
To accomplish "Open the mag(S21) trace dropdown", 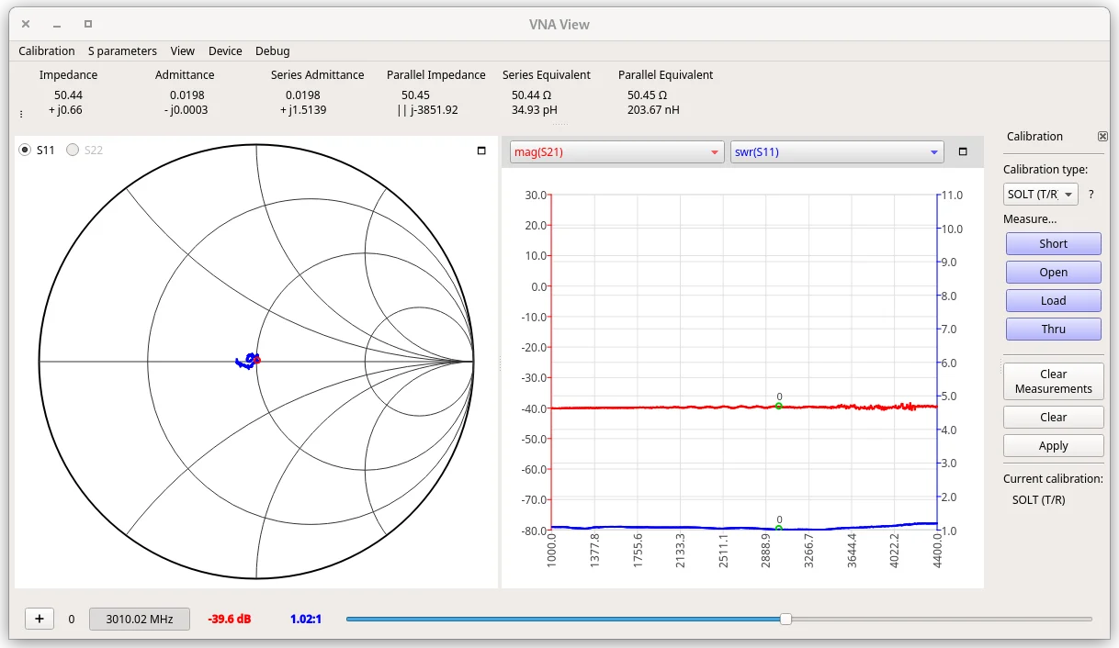I will tap(617, 152).
